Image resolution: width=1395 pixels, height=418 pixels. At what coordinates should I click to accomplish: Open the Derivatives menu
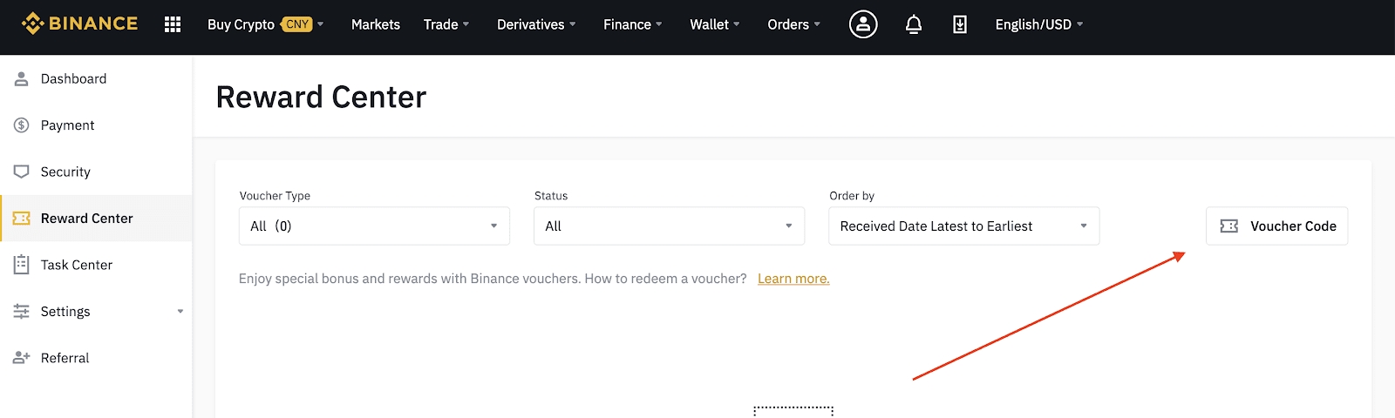pyautogui.click(x=535, y=24)
